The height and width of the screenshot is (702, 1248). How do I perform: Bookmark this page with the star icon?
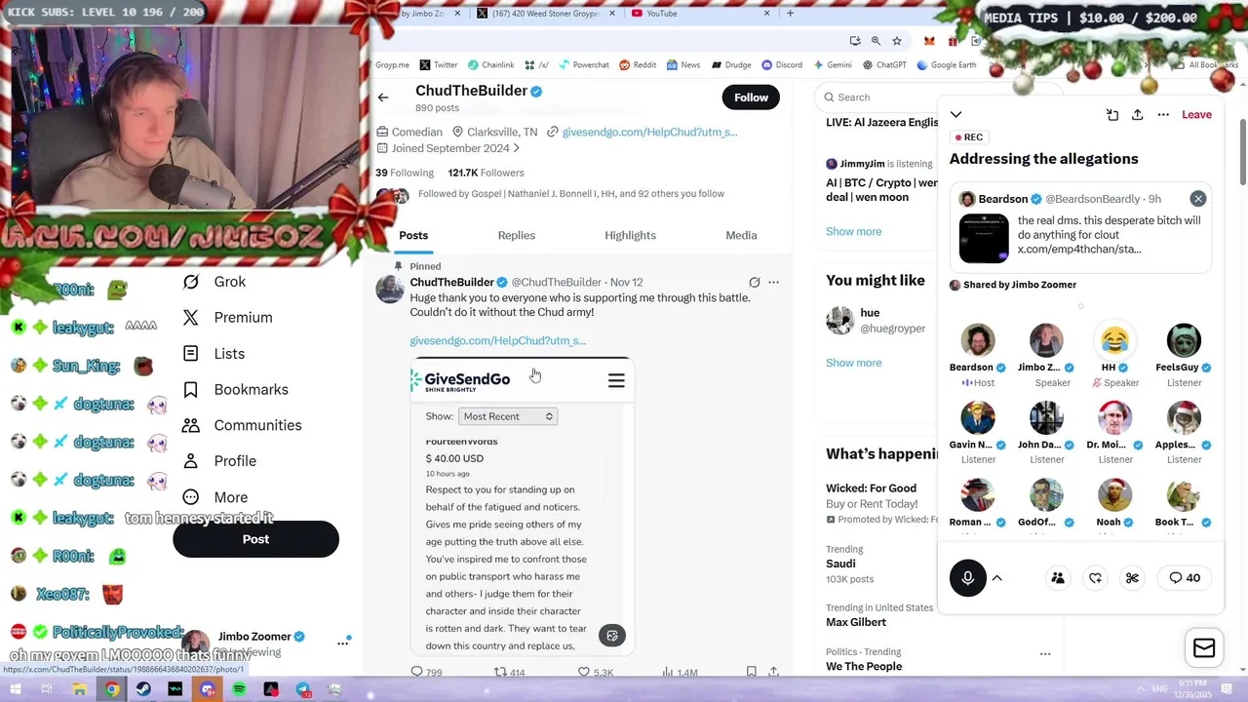(x=897, y=41)
